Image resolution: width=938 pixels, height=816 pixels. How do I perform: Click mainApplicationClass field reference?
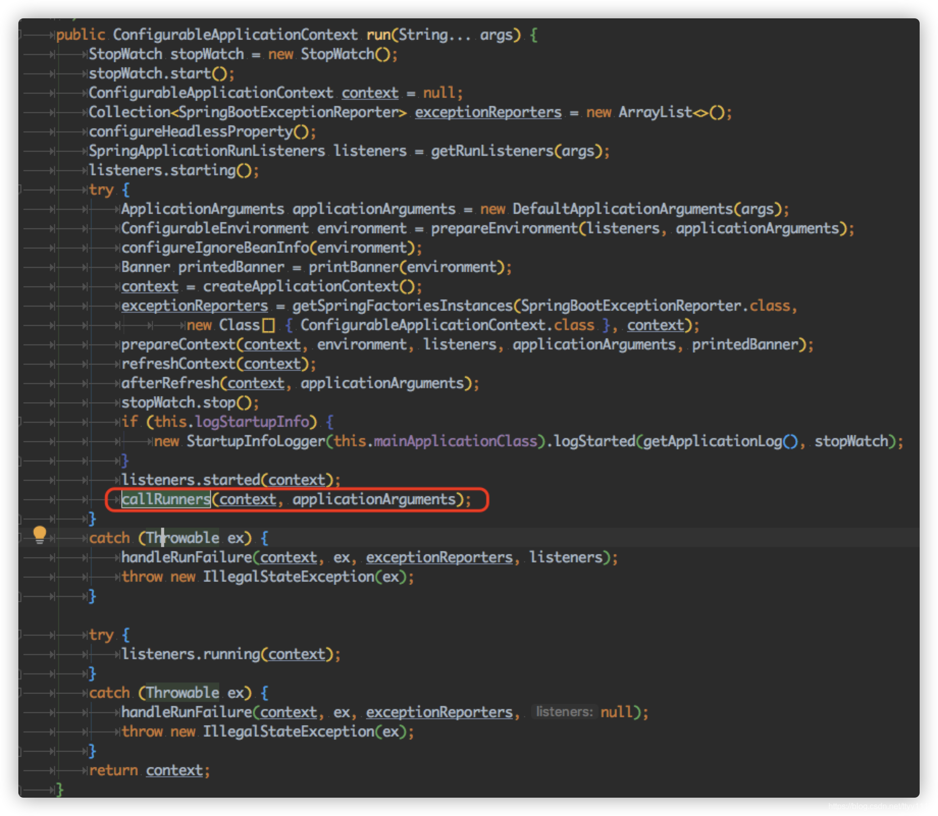456,441
